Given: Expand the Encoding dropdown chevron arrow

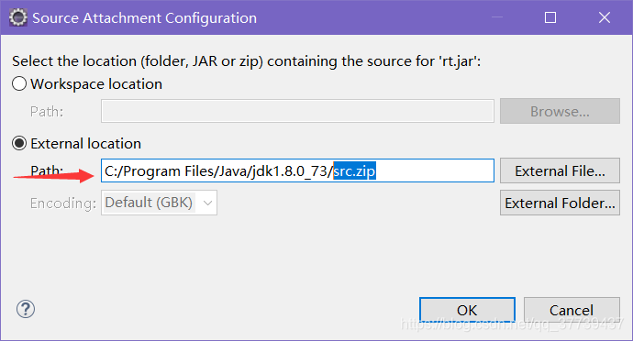Looking at the screenshot, I should pyautogui.click(x=207, y=203).
